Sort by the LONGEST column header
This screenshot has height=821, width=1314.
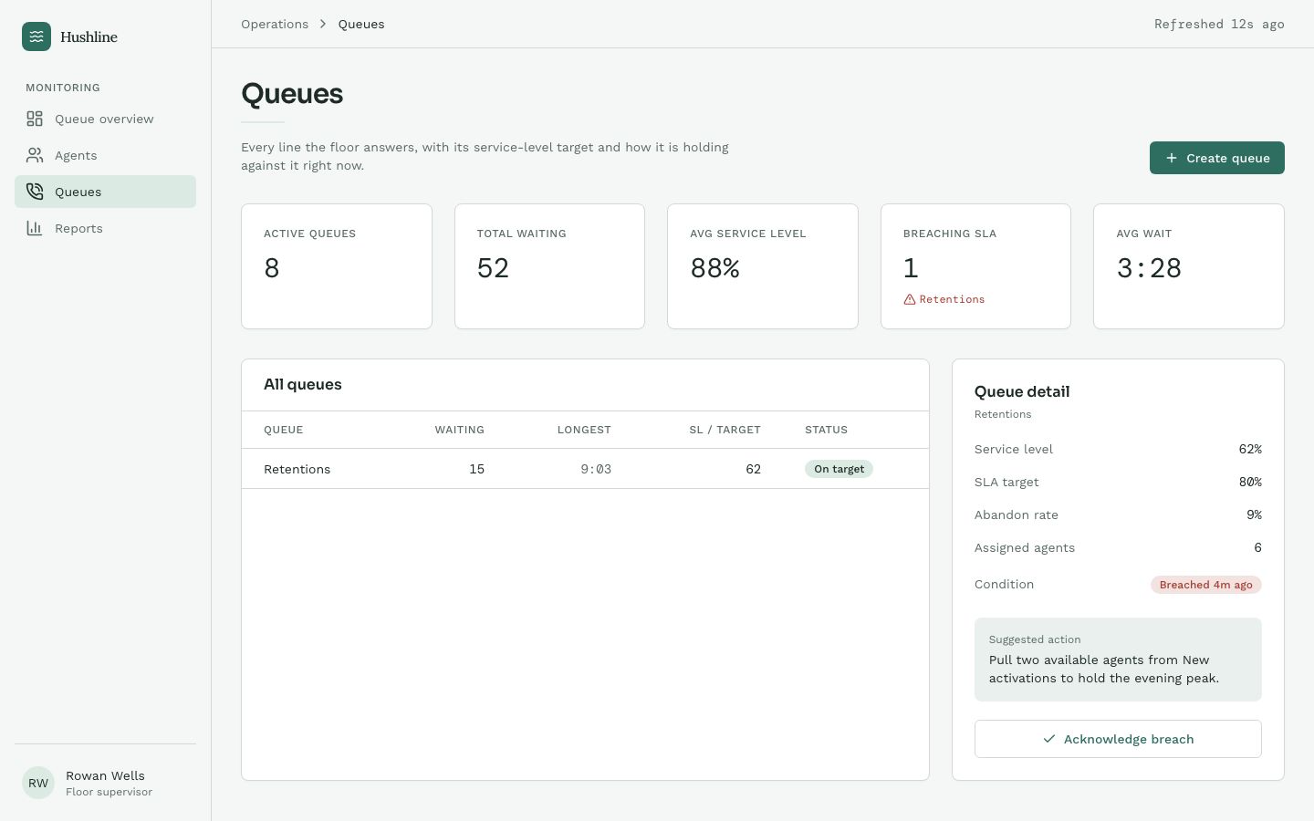[x=584, y=430]
